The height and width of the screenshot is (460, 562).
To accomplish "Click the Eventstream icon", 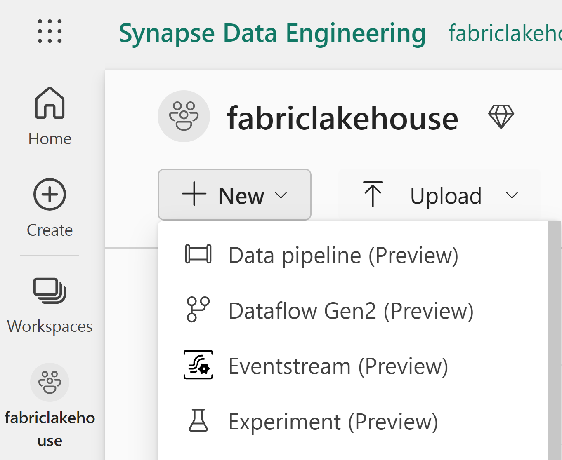I will pos(198,365).
